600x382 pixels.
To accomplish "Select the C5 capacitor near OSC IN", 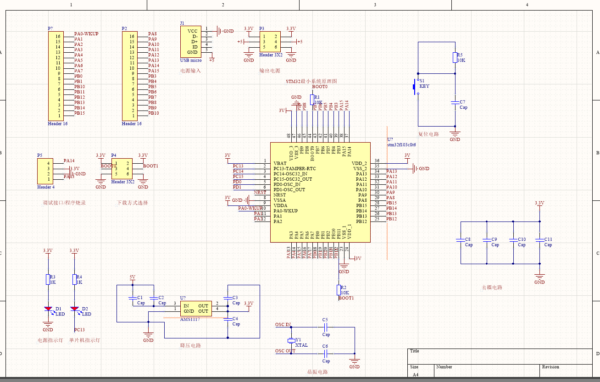I will coord(325,327).
